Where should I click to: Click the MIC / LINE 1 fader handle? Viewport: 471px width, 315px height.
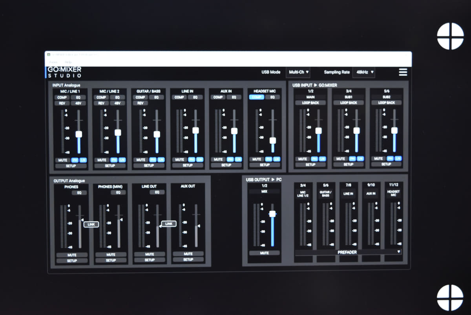79,134
